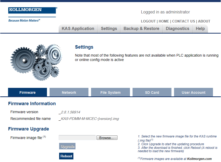Click the Upgrade button
This screenshot has height=162, width=221.
(67, 146)
